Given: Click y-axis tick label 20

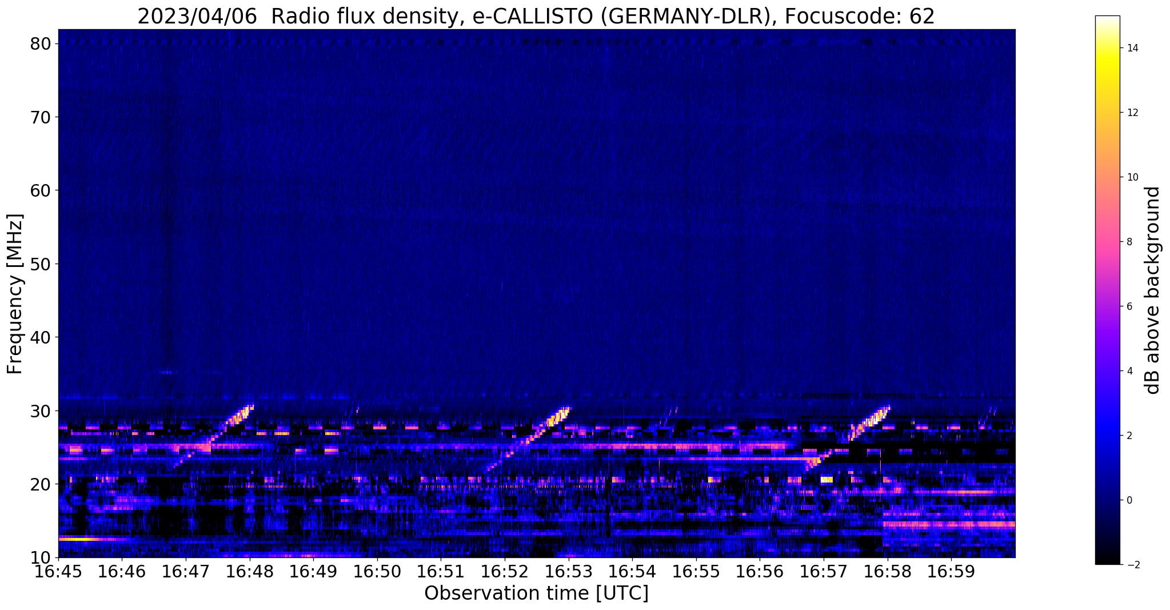Looking at the screenshot, I should 41,484.
